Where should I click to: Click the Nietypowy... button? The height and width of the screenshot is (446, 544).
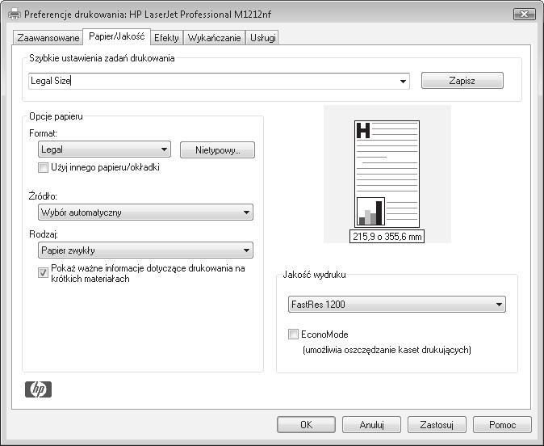click(x=218, y=150)
